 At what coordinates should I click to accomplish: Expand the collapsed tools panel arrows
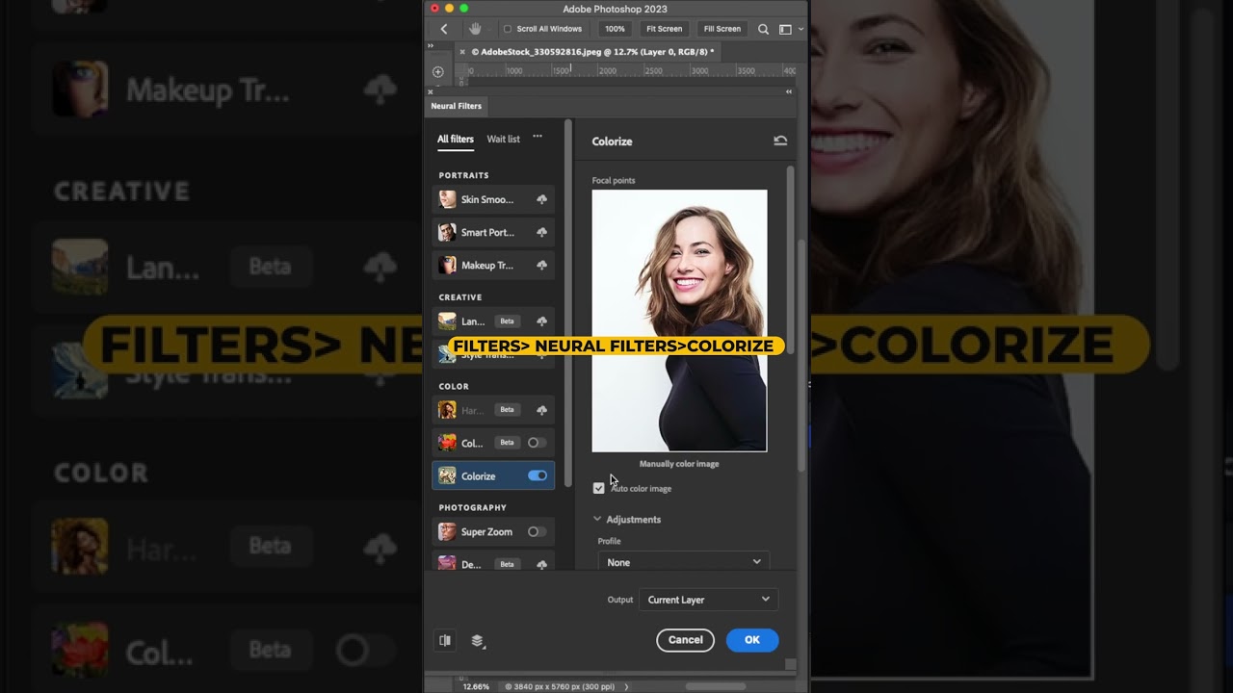point(431,45)
